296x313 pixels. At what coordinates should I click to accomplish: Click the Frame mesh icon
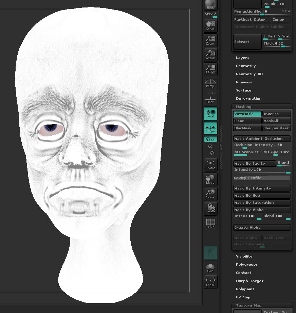click(210, 165)
